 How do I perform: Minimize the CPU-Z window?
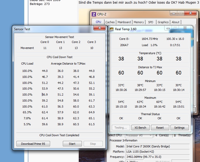(x=174, y=13)
